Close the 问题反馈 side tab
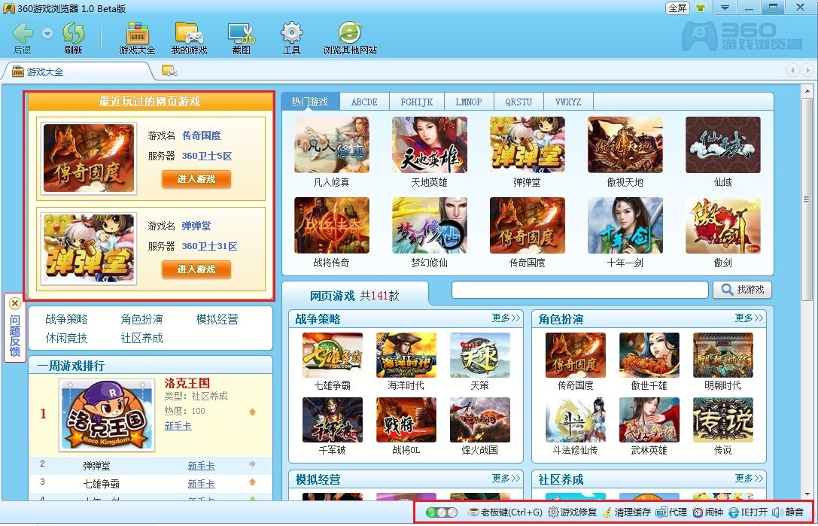 [x=15, y=303]
